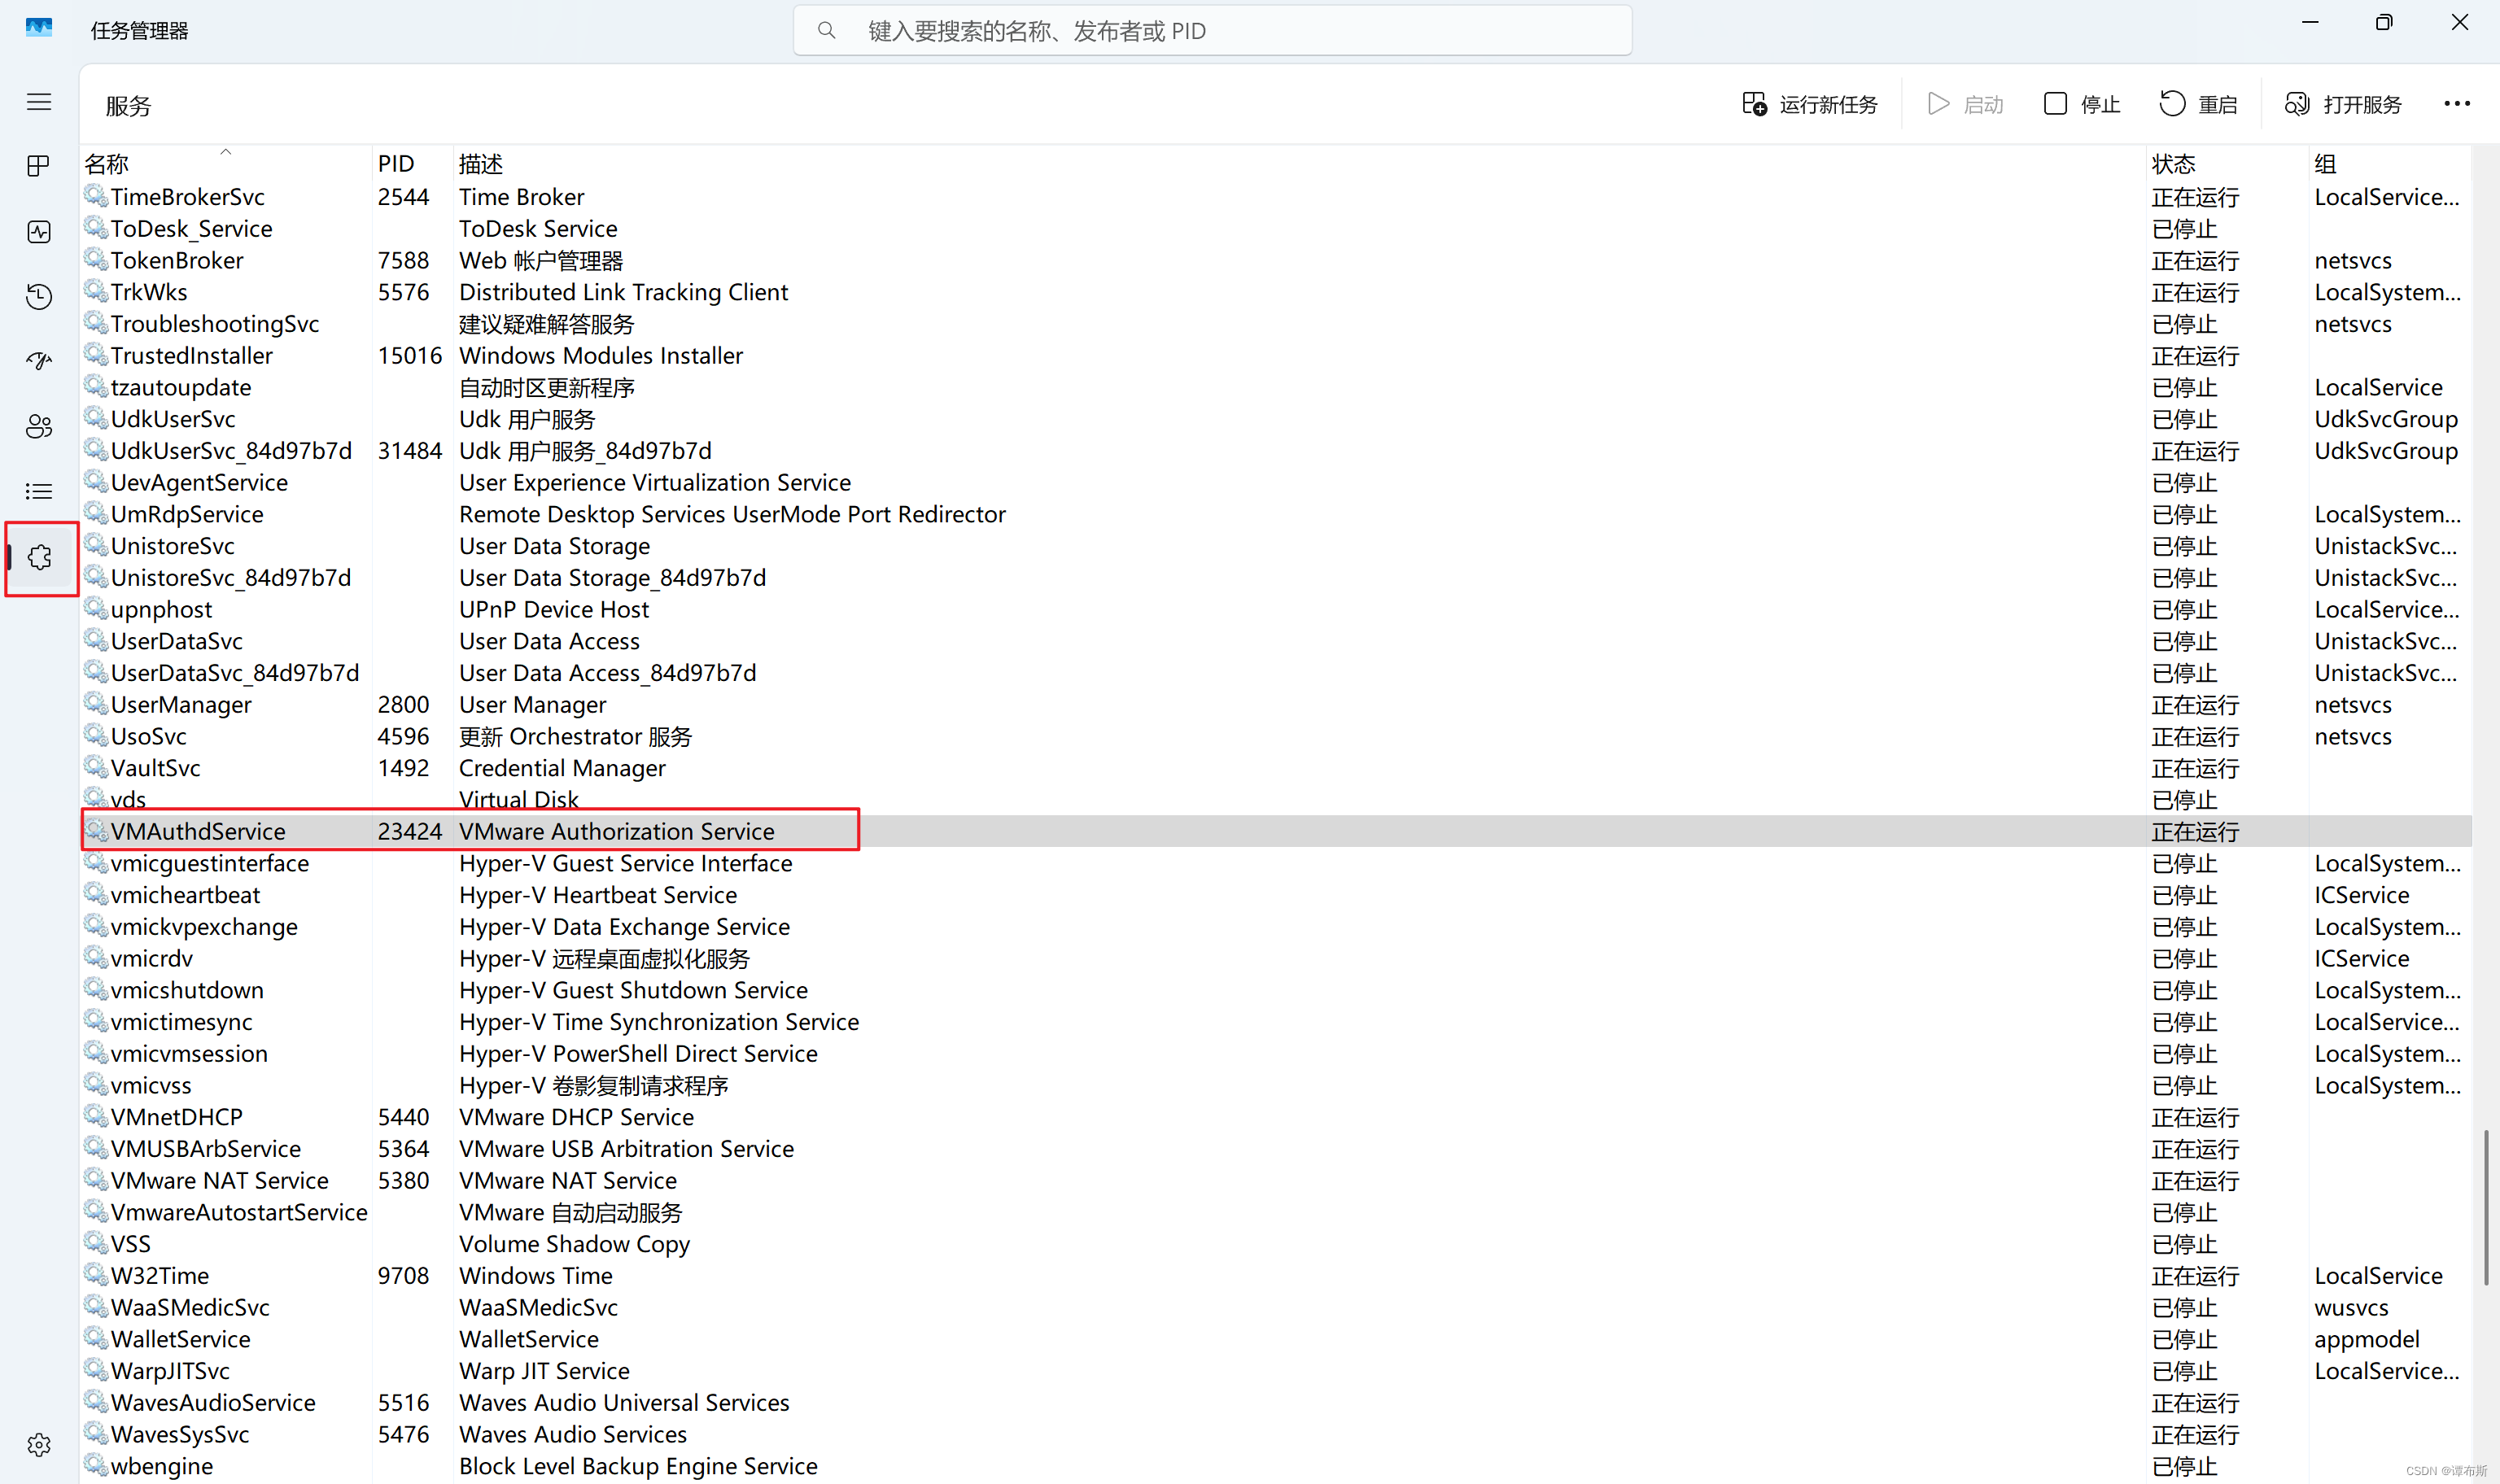Sort by the PID column header
The image size is (2500, 1484).
coord(395,164)
